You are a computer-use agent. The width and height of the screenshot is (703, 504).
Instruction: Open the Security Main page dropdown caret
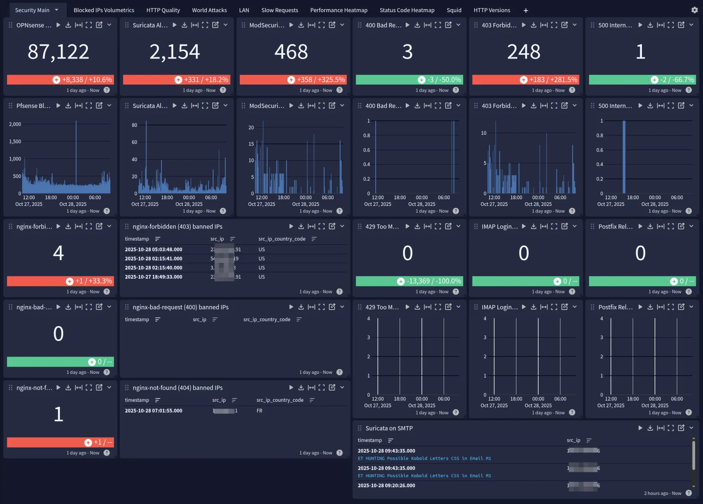click(x=56, y=10)
